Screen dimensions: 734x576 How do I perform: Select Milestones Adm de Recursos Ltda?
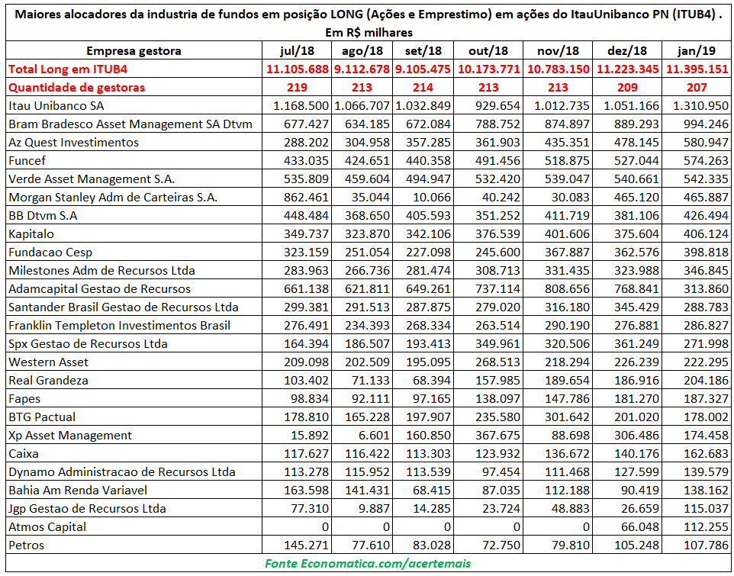[x=101, y=271]
